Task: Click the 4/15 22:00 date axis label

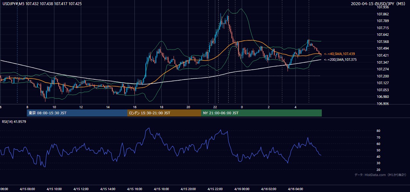Action: [x=215, y=189]
